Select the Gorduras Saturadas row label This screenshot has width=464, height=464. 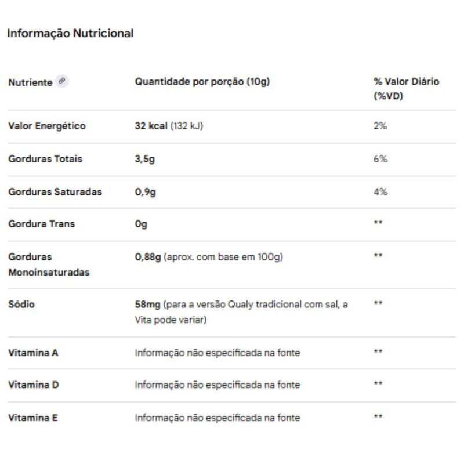coord(55,191)
